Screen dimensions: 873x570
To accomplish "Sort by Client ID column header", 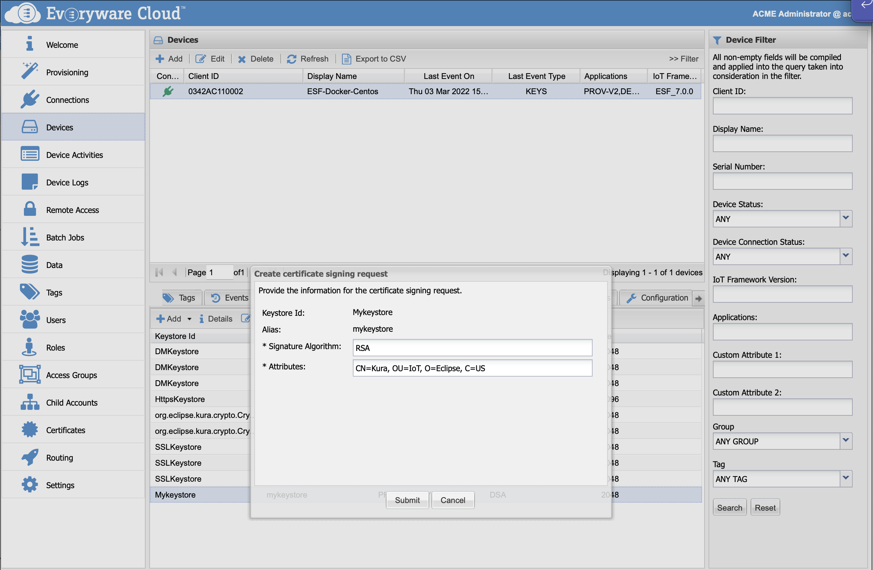I will click(243, 76).
